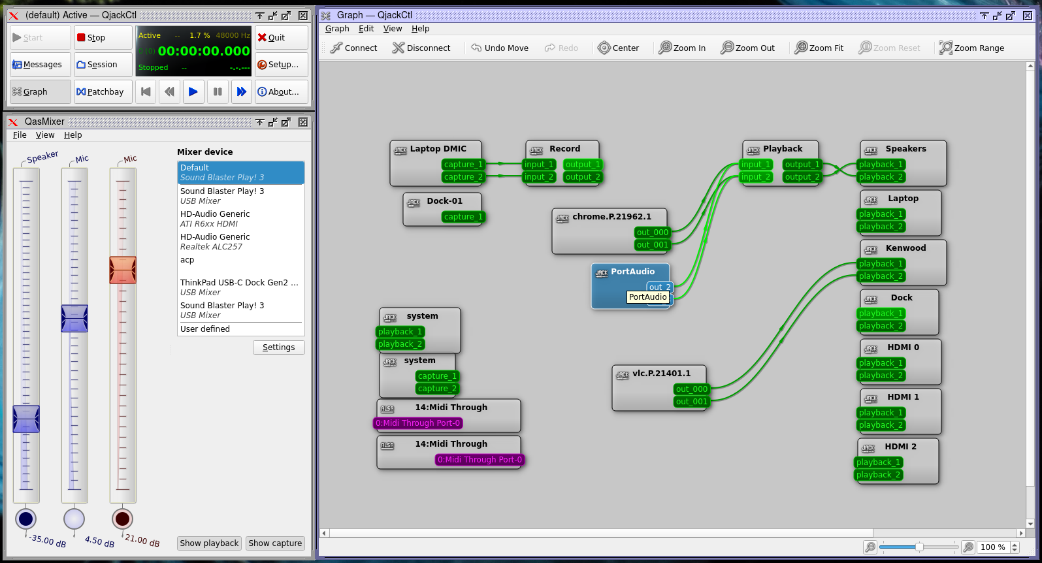Click the Show capture button
This screenshot has height=563, width=1042.
[x=275, y=543]
